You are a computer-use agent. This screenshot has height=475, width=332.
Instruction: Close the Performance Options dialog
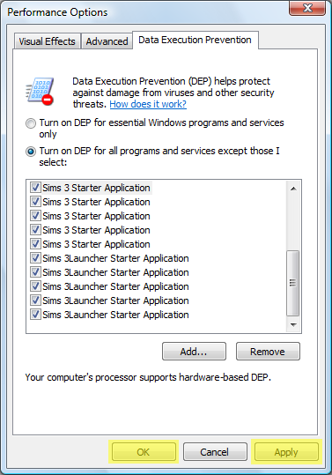tap(306, 8)
